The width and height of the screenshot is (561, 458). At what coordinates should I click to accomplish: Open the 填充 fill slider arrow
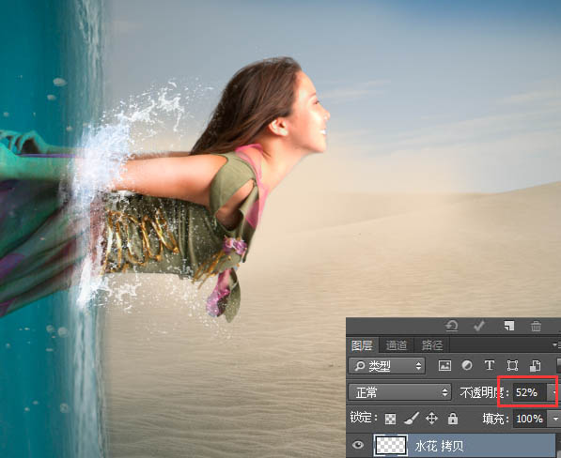(x=555, y=419)
